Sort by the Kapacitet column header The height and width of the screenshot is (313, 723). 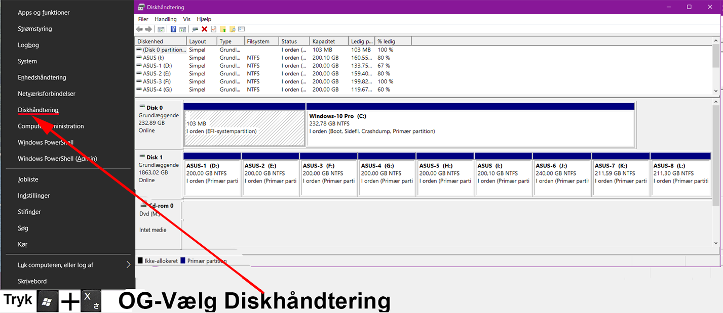tap(329, 41)
